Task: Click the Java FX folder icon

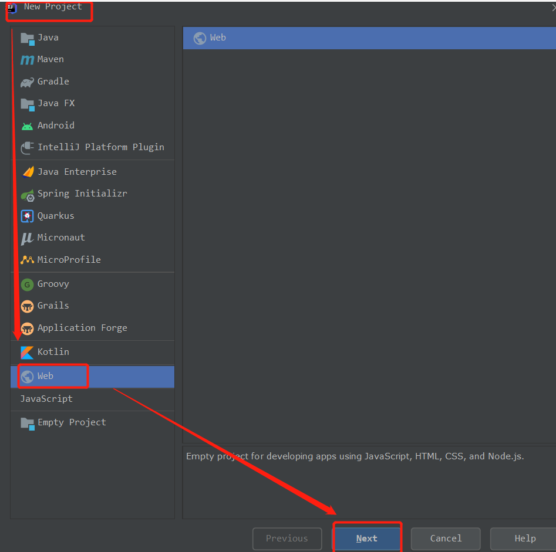Action: 28,104
